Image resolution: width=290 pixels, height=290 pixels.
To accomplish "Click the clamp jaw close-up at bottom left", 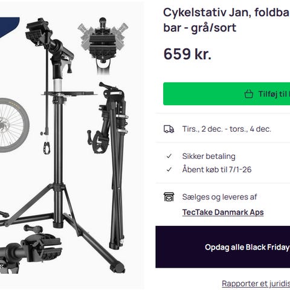I will [30, 249].
